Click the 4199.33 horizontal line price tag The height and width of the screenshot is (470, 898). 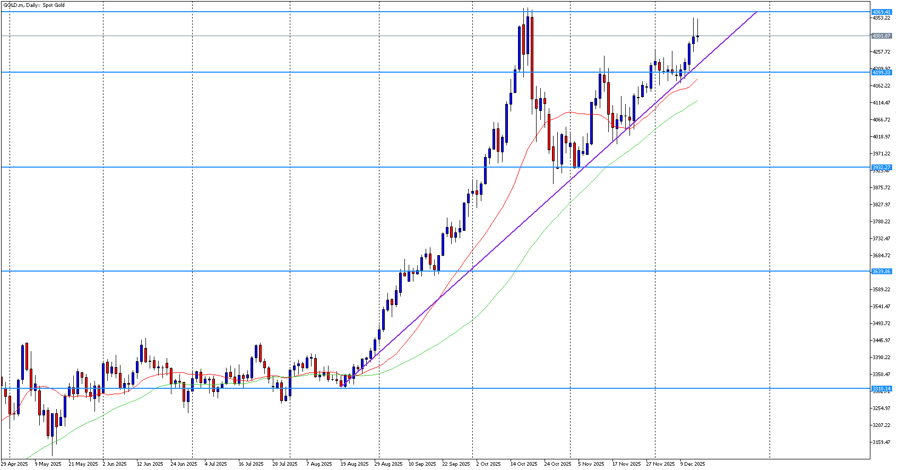coord(882,72)
